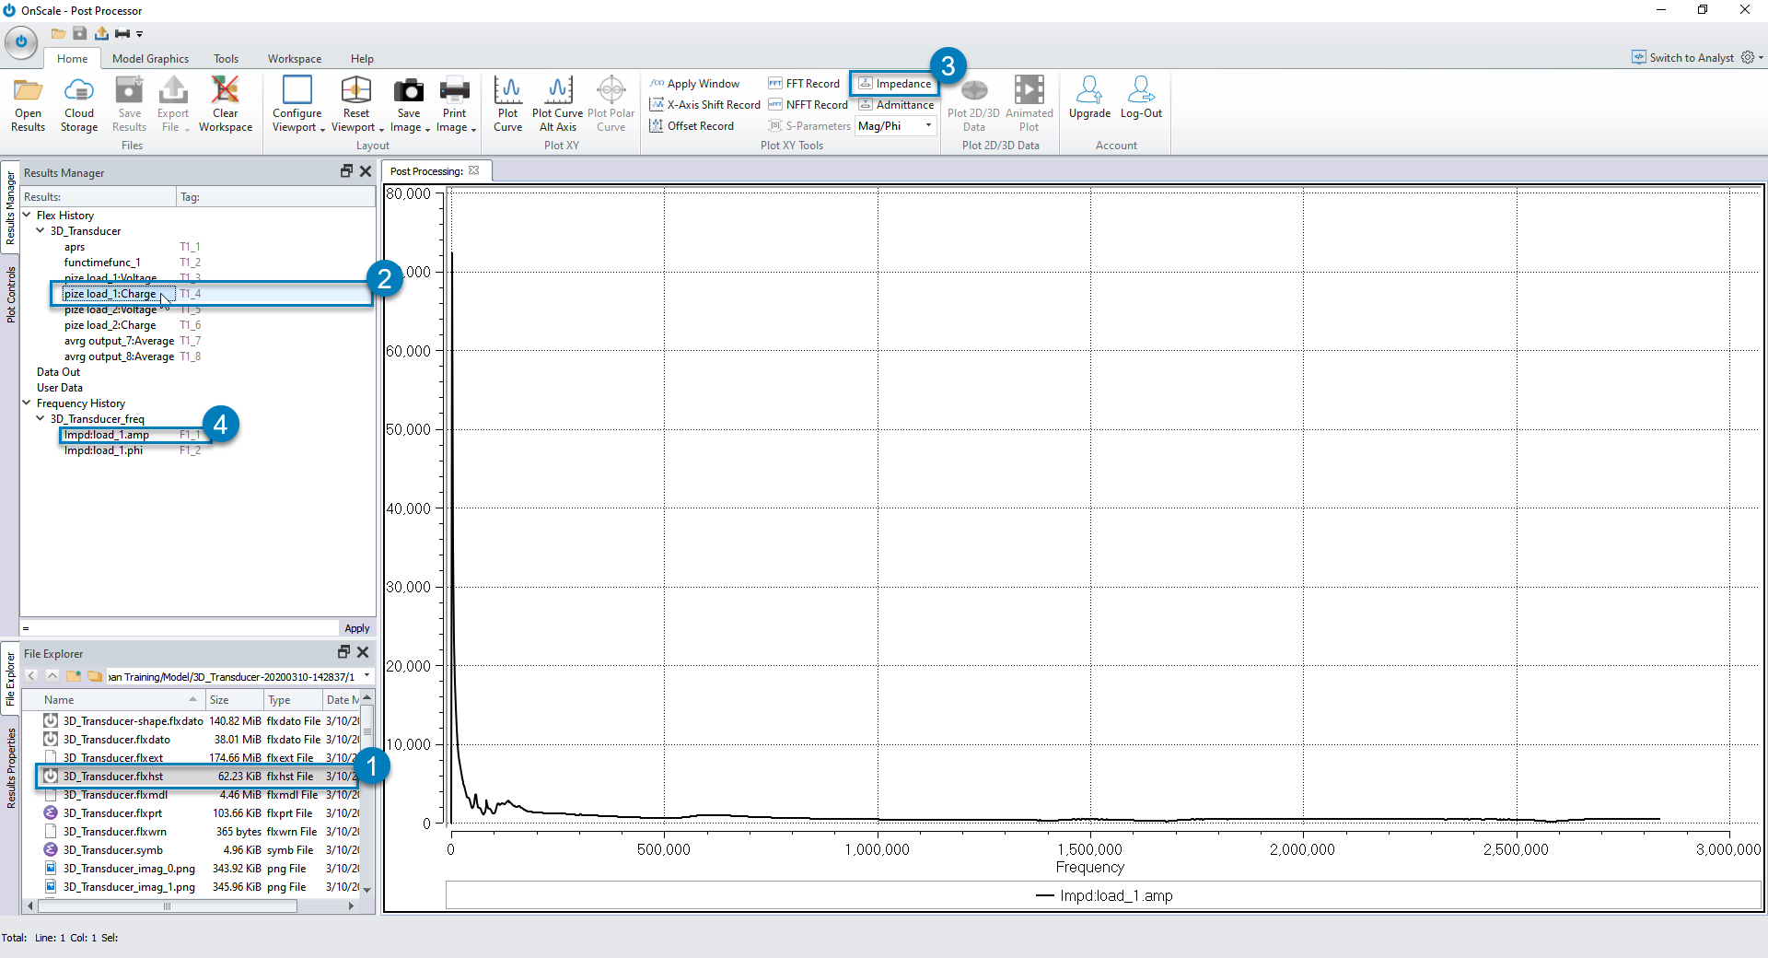1768x958 pixels.
Task: Select the Offset Record tool
Action: 692,126
